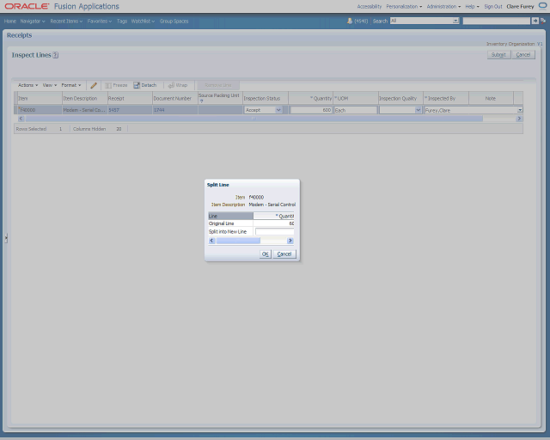Click the Split Line dialog horizontal scrollbar thumb
550x440 pixels.
(238, 241)
